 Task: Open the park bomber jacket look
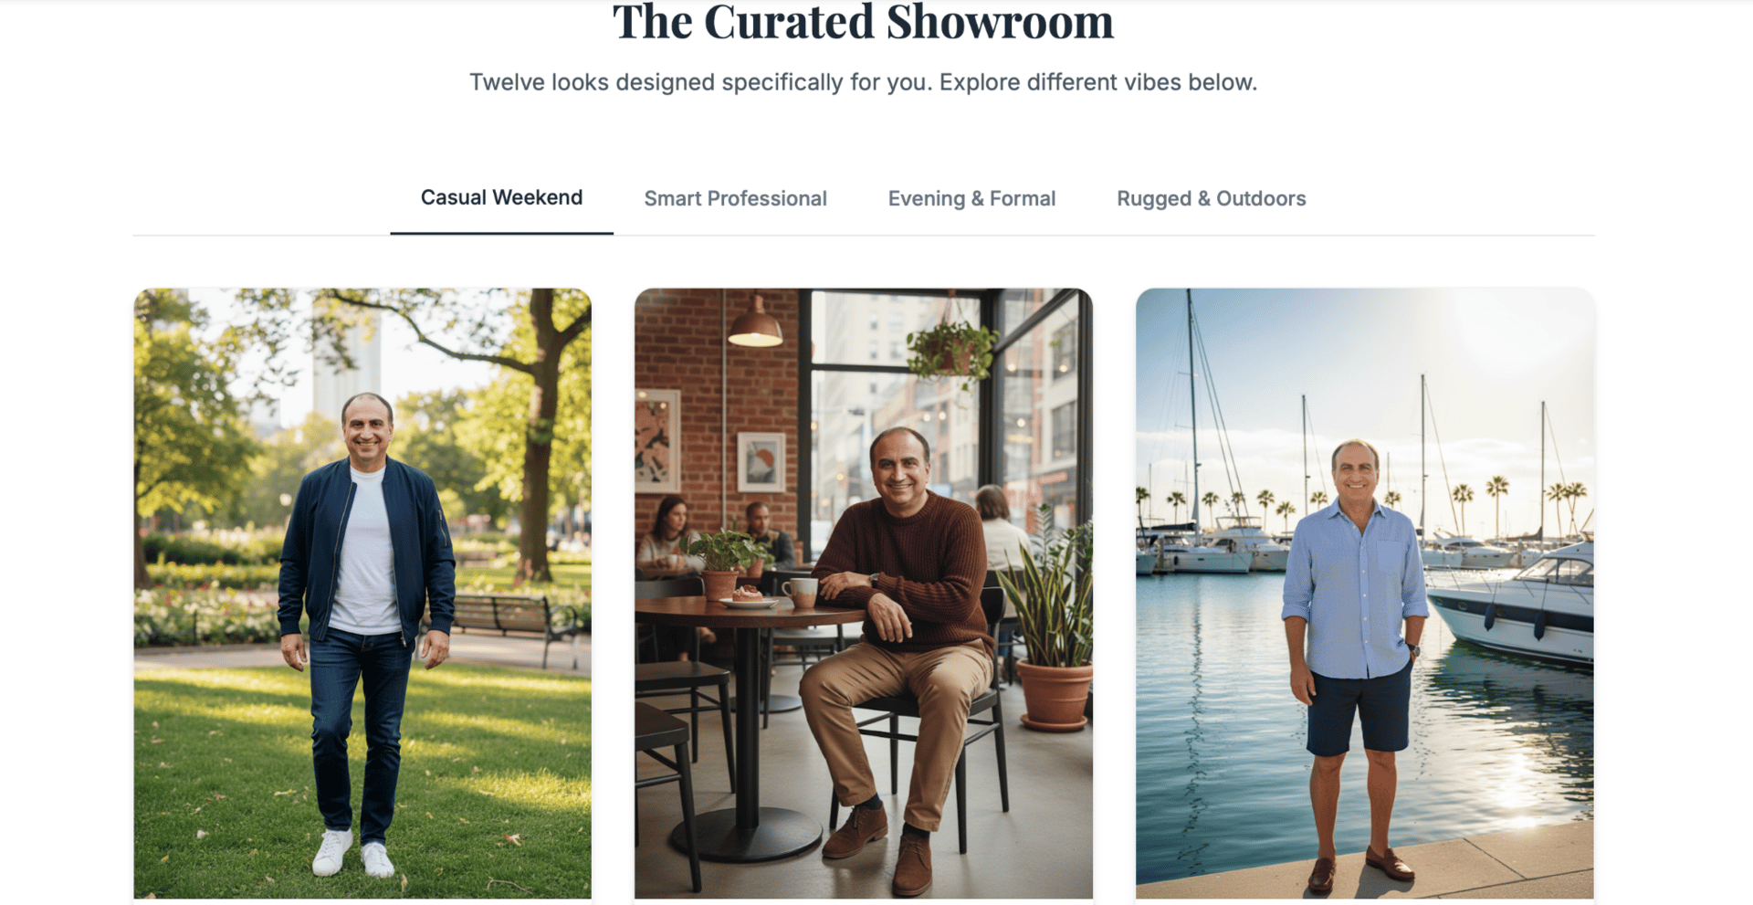[362, 594]
